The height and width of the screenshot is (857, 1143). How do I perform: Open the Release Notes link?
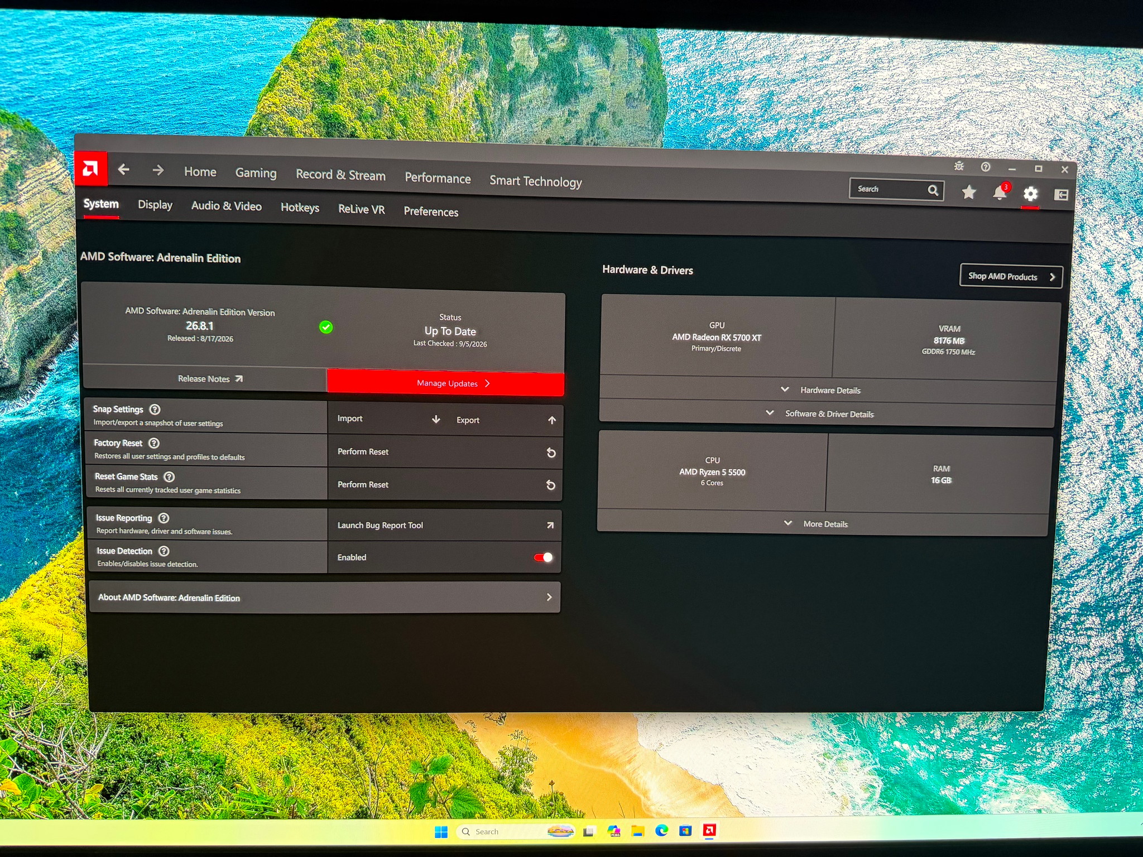210,379
